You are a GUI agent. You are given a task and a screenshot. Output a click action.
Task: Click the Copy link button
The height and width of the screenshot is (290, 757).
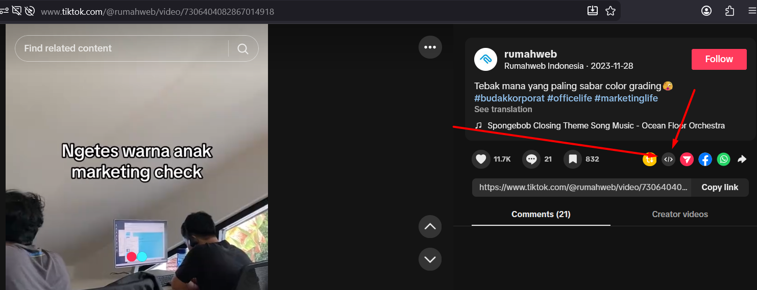click(720, 188)
